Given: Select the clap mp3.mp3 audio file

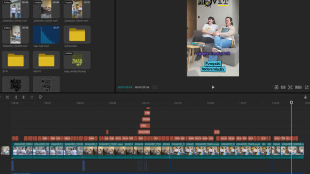Looking at the screenshot, I should (46, 34).
